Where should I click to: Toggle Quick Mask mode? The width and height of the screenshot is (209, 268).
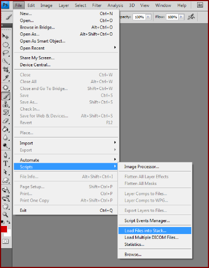click(x=5, y=241)
